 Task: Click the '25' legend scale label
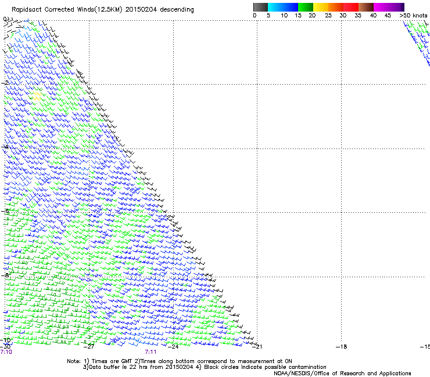(328, 16)
